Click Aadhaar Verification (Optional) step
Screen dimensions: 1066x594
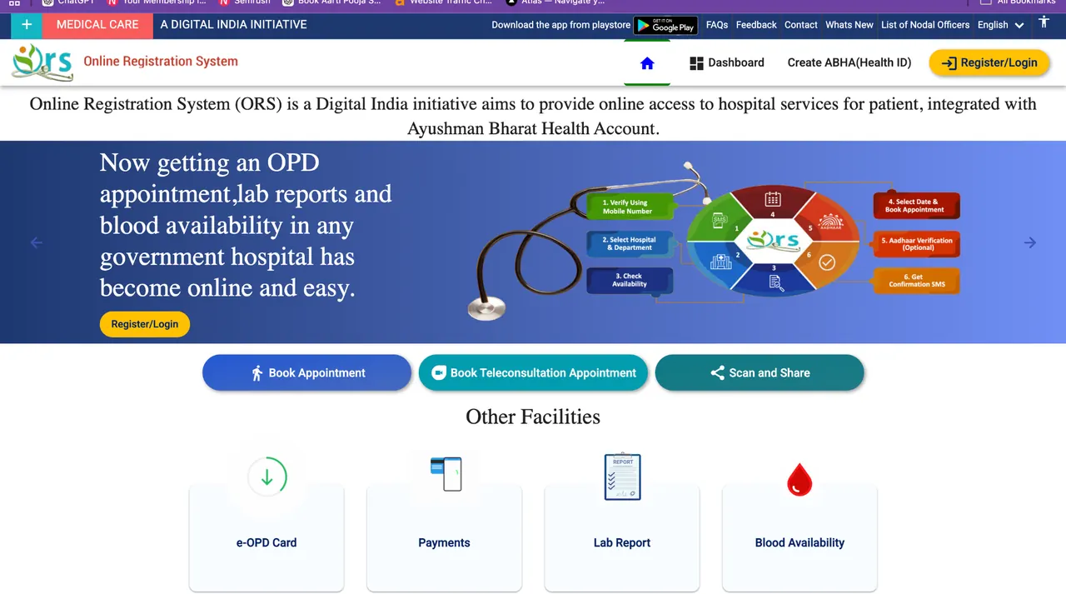(916, 243)
